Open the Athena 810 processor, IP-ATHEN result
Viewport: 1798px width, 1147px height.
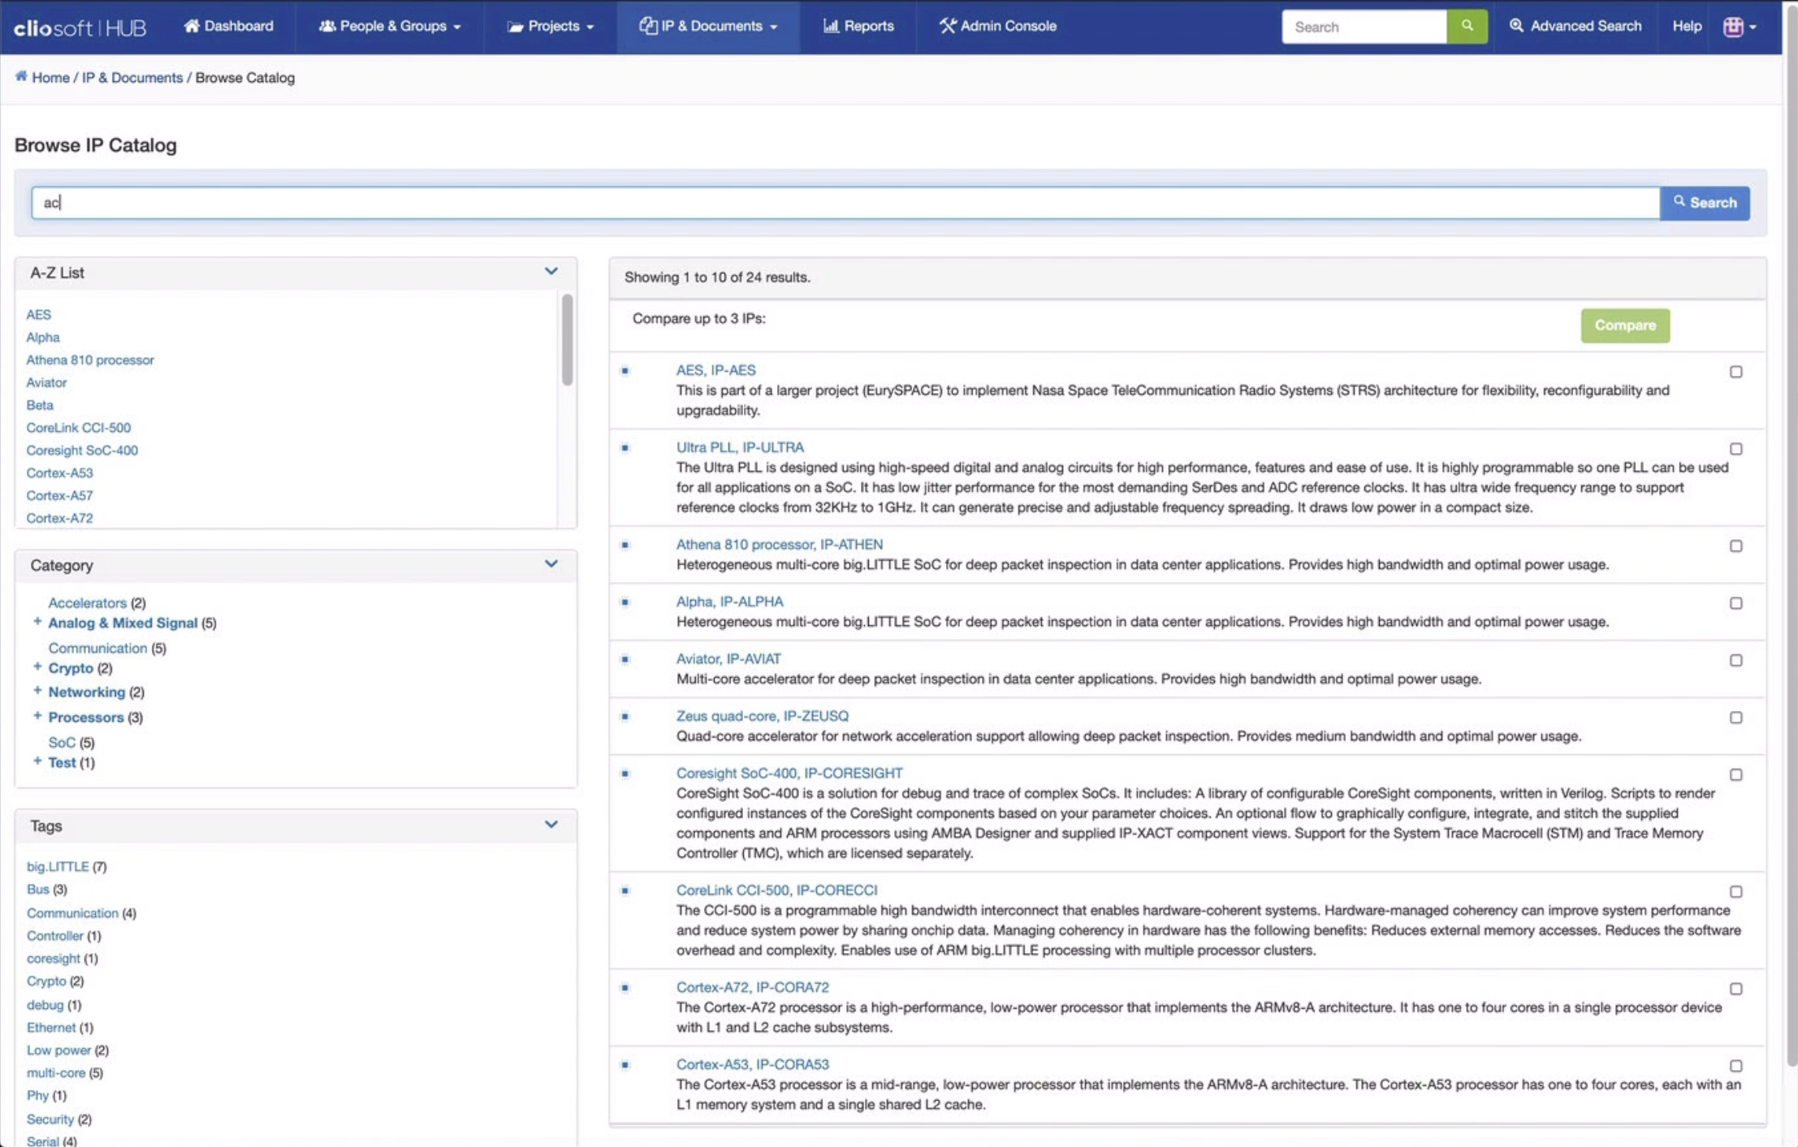pos(780,545)
